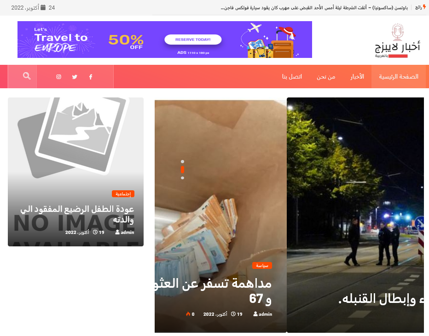This screenshot has height=336, width=429.
Task: Click the microphone site logo
Action: pyautogui.click(x=397, y=41)
